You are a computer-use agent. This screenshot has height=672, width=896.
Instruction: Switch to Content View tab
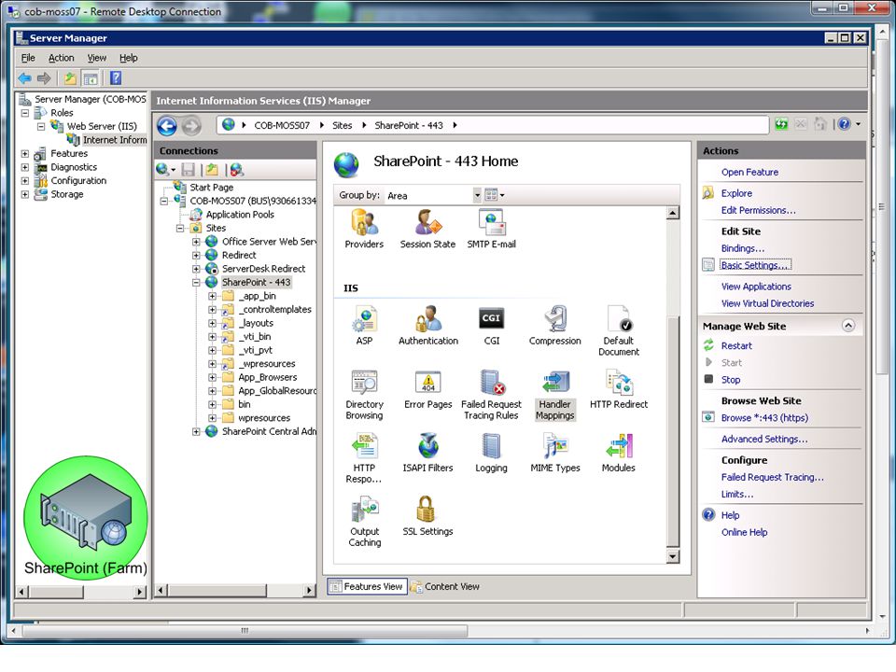[x=444, y=586]
